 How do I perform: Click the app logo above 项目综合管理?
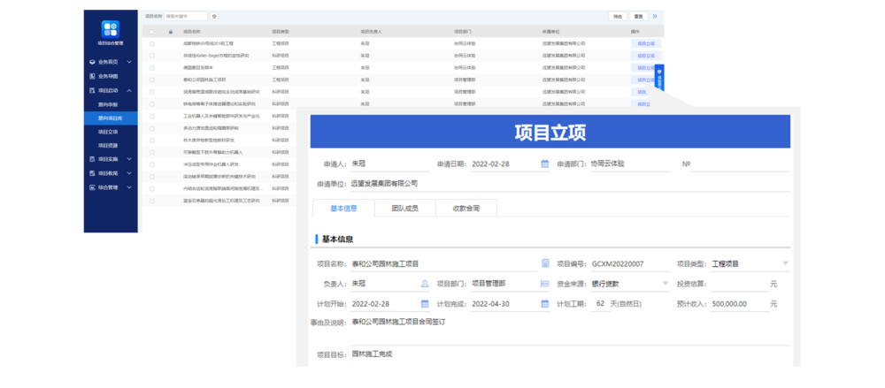tap(110, 28)
